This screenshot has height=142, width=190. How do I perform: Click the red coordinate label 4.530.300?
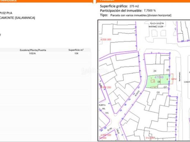click(x=106, y=39)
